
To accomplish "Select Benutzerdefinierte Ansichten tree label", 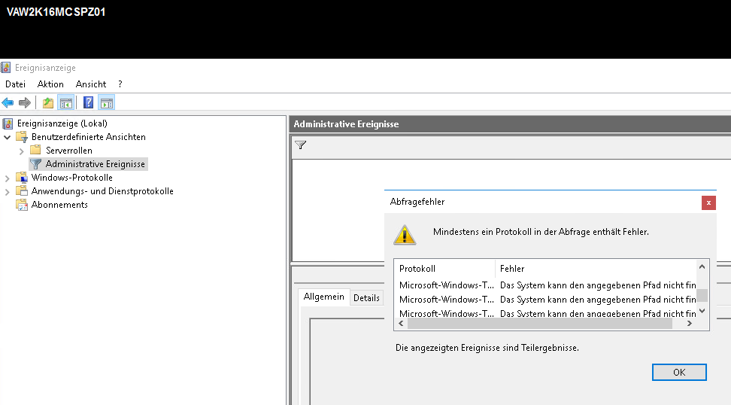I will pos(89,137).
